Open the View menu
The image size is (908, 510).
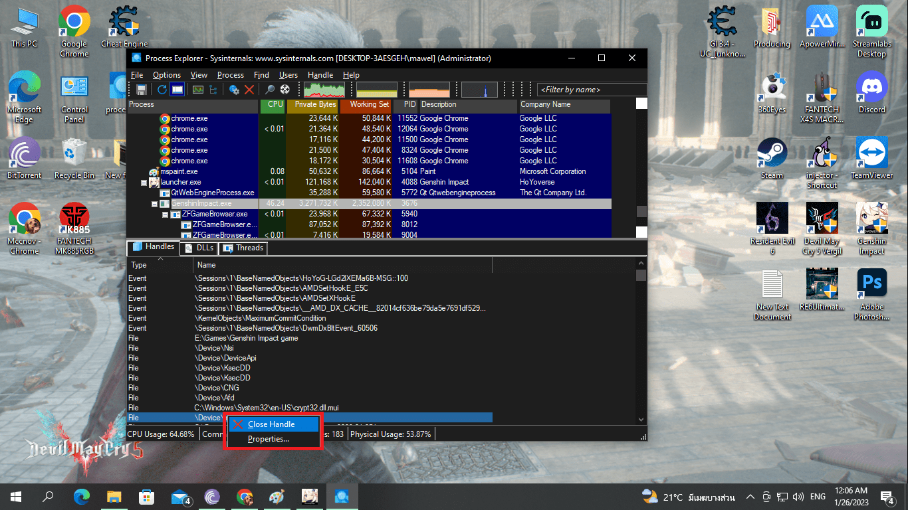pos(199,75)
